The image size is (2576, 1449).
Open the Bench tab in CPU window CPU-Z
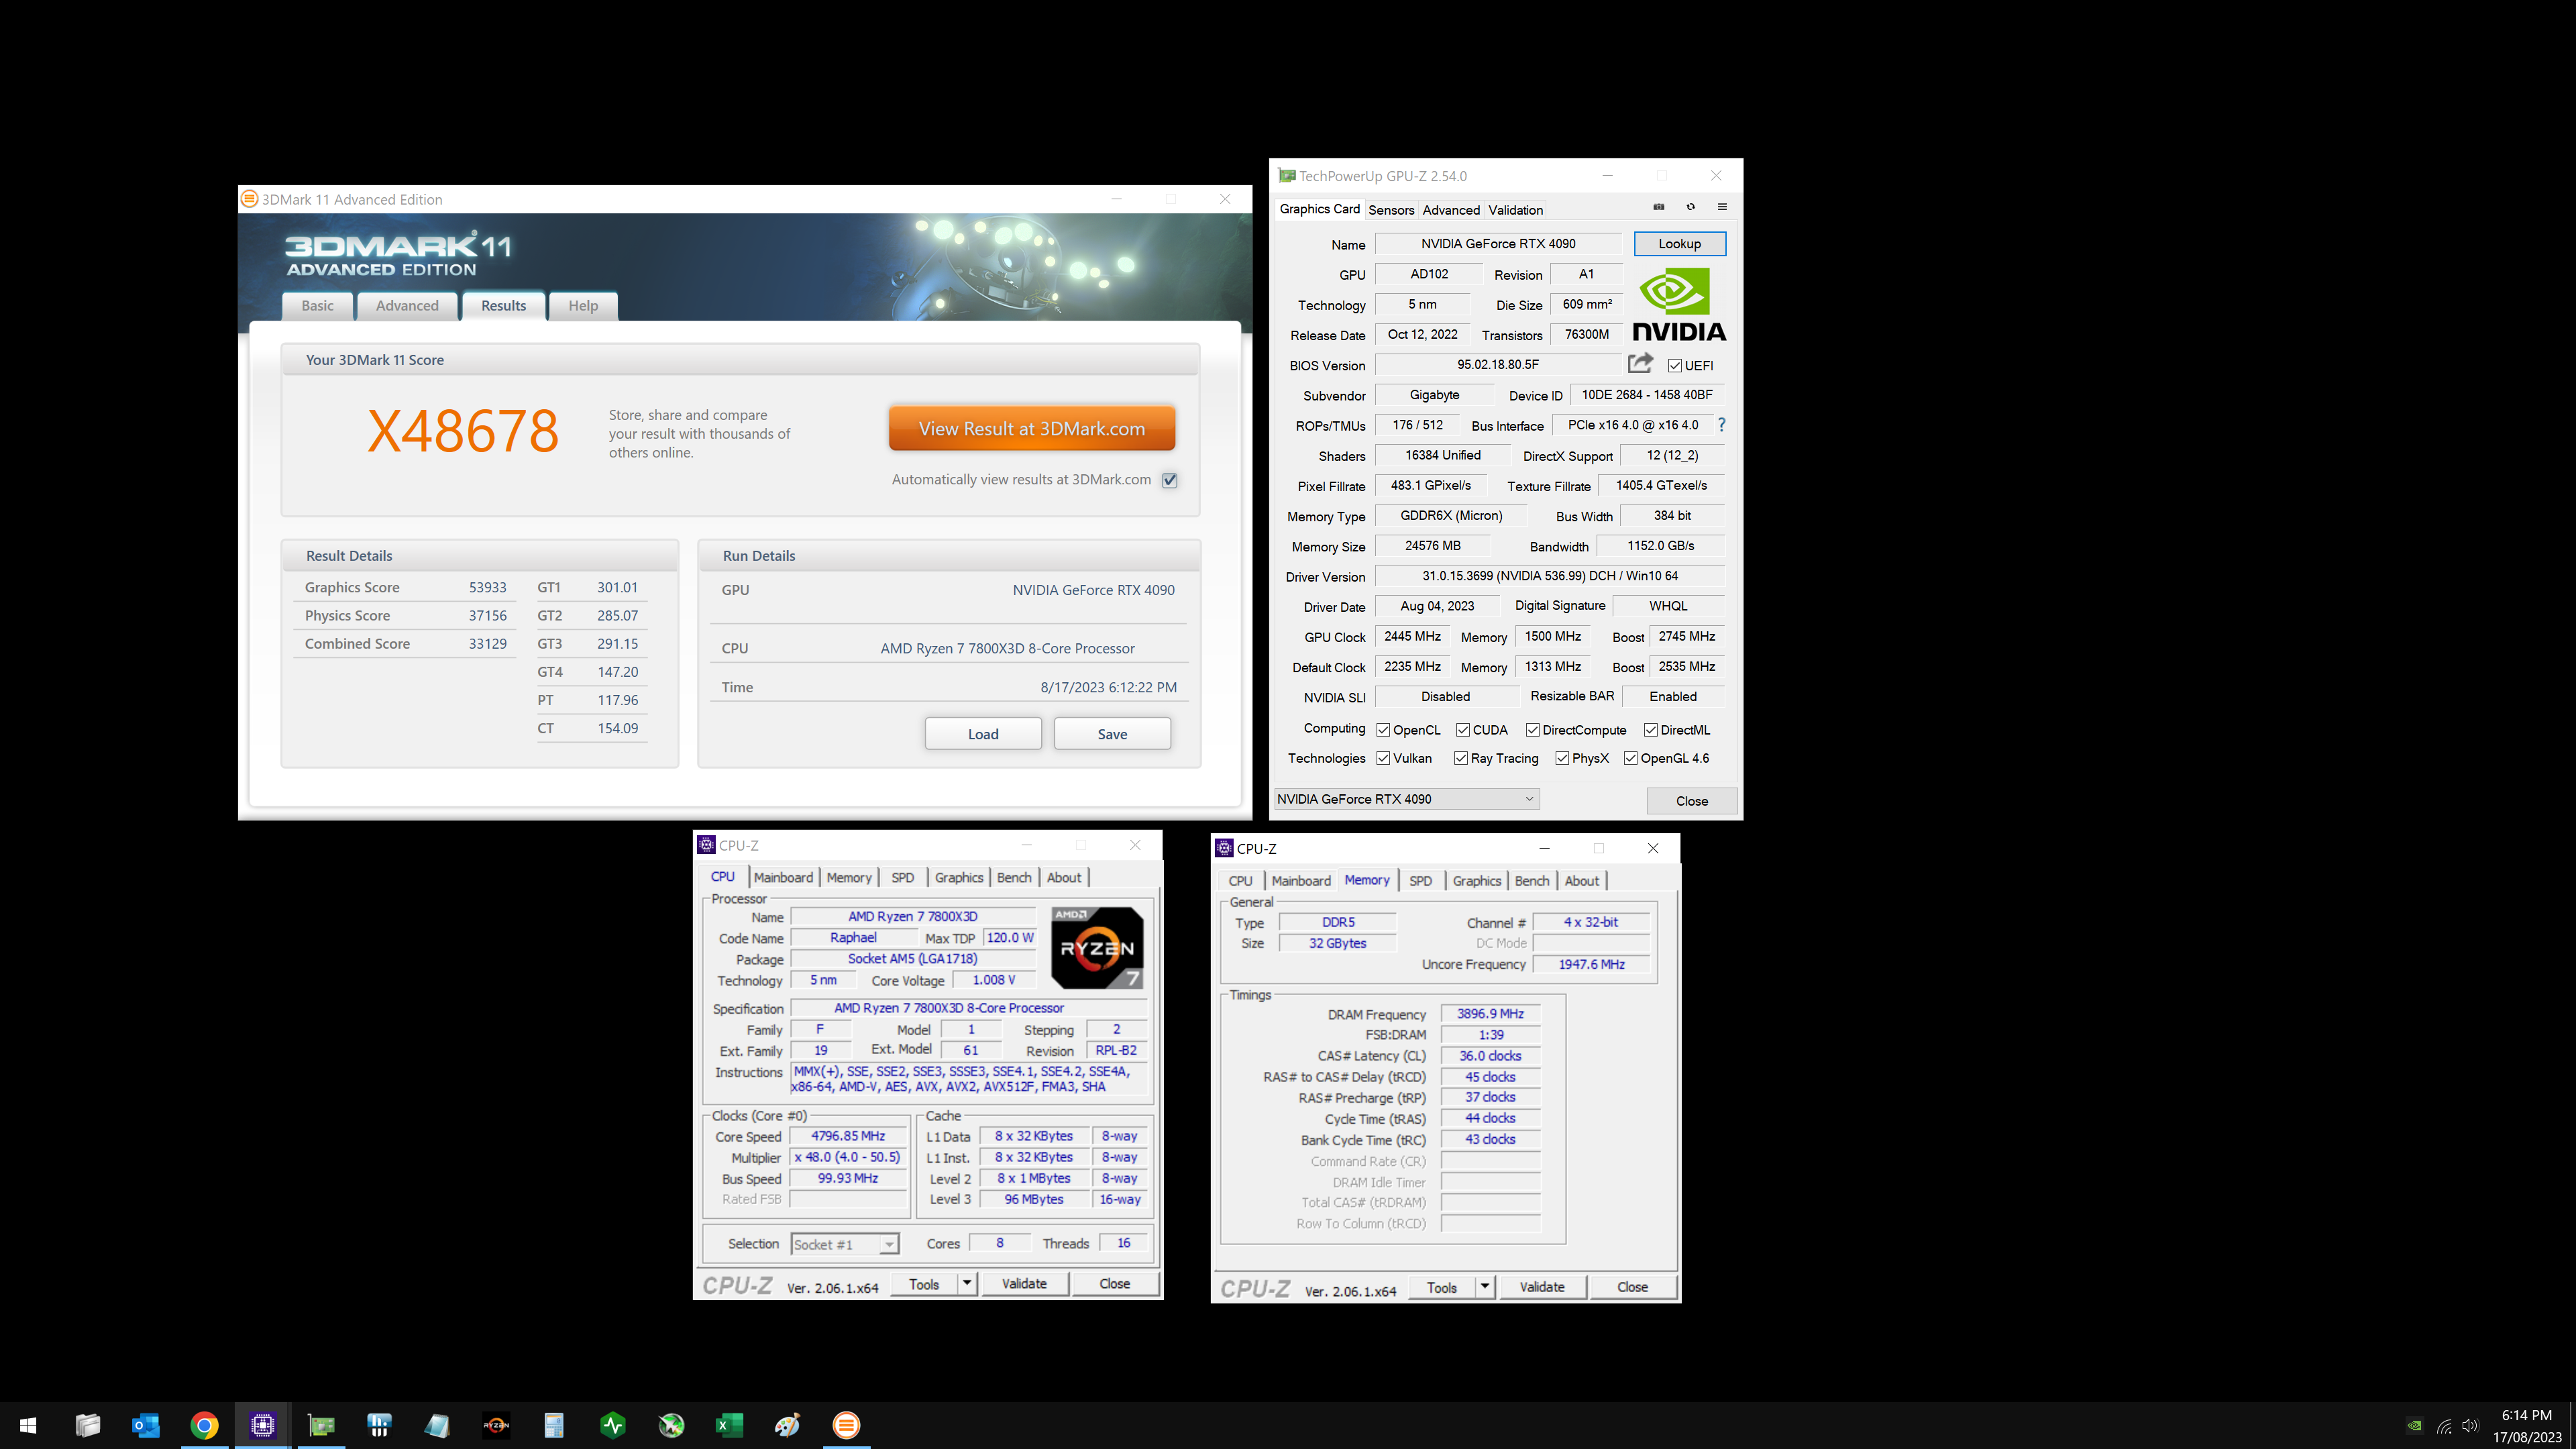[x=1014, y=877]
